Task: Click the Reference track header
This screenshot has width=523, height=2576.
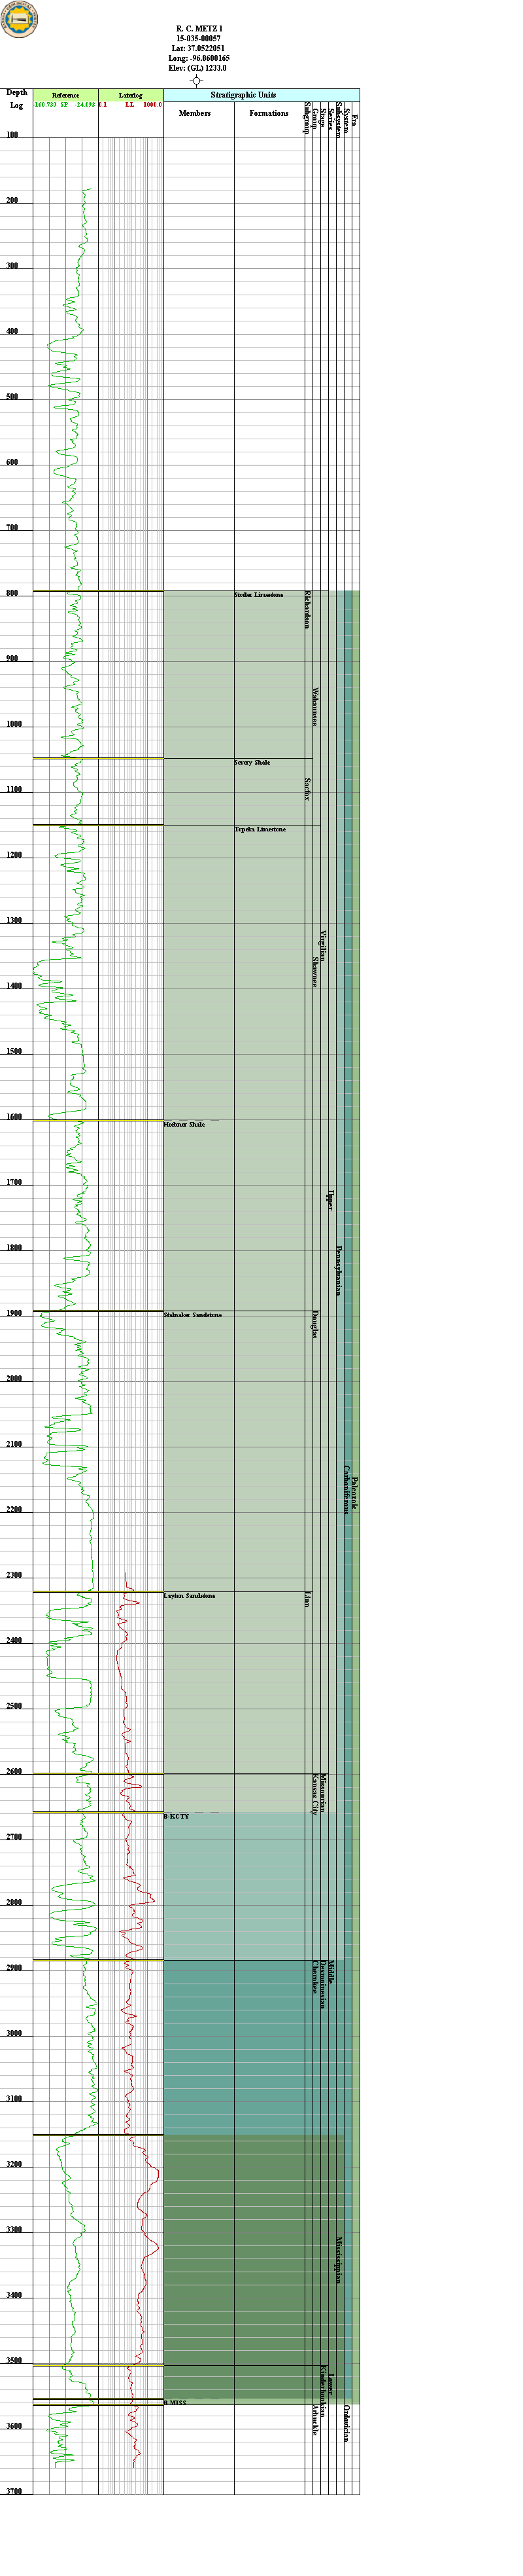Action: point(66,95)
